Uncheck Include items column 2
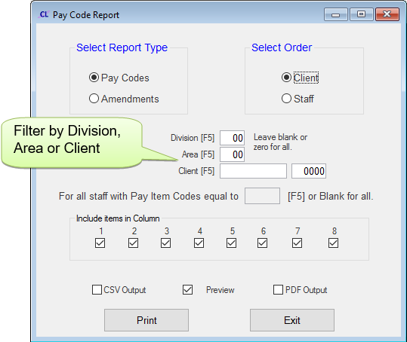This screenshot has width=407, height=342. pyautogui.click(x=133, y=243)
